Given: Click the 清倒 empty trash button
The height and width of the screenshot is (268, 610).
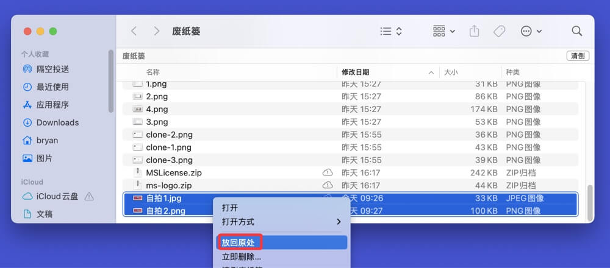Looking at the screenshot, I should (x=578, y=56).
